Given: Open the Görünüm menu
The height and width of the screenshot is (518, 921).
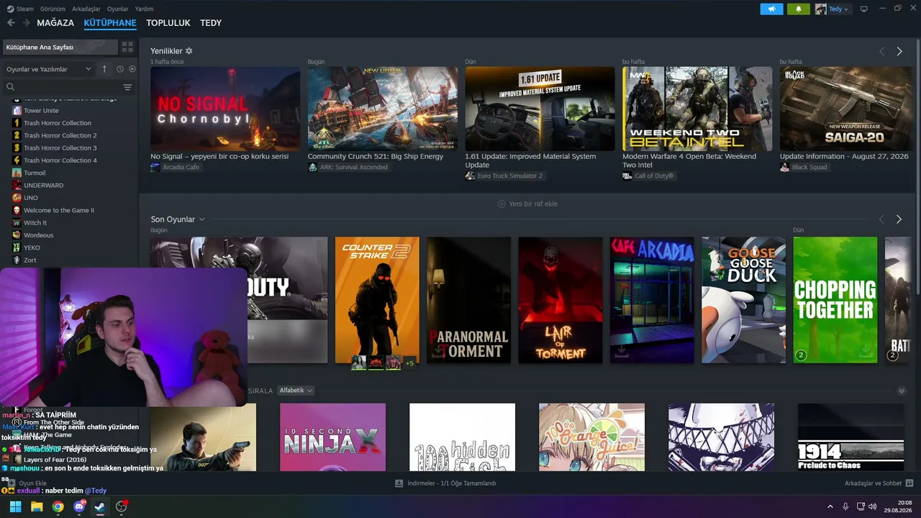Looking at the screenshot, I should (53, 9).
